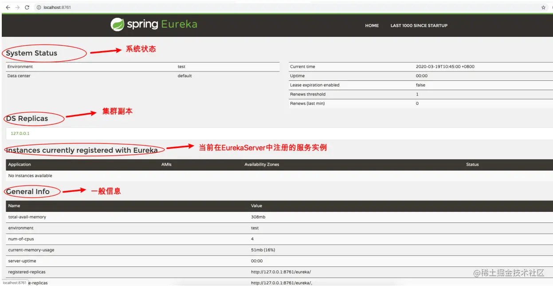View site info icon beside the address
The width and height of the screenshot is (553, 286).
[39, 8]
